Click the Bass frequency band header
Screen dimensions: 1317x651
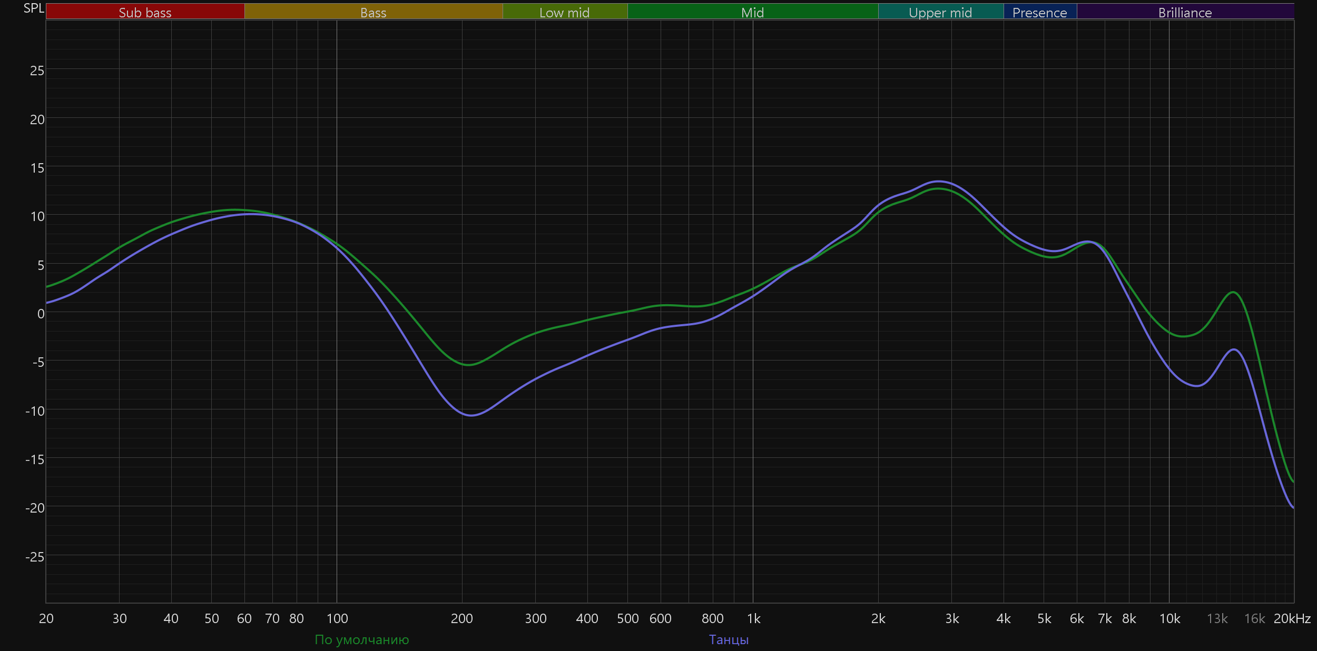(x=373, y=12)
